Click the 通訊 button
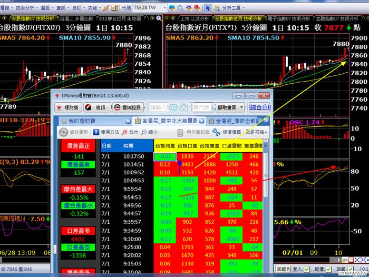Viewport: 369px width, 277px height. [x=98, y=107]
